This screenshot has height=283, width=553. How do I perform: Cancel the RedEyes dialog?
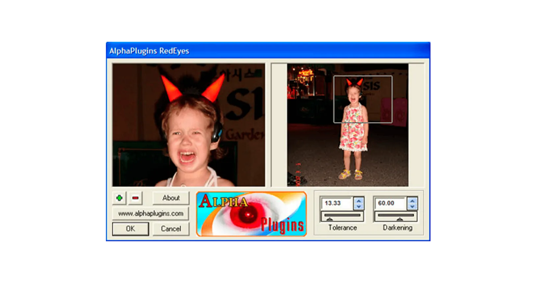tap(171, 229)
